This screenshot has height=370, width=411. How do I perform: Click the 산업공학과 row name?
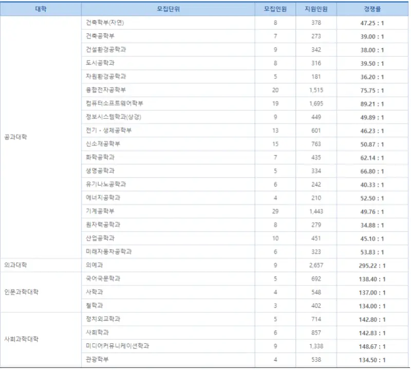pyautogui.click(x=100, y=238)
